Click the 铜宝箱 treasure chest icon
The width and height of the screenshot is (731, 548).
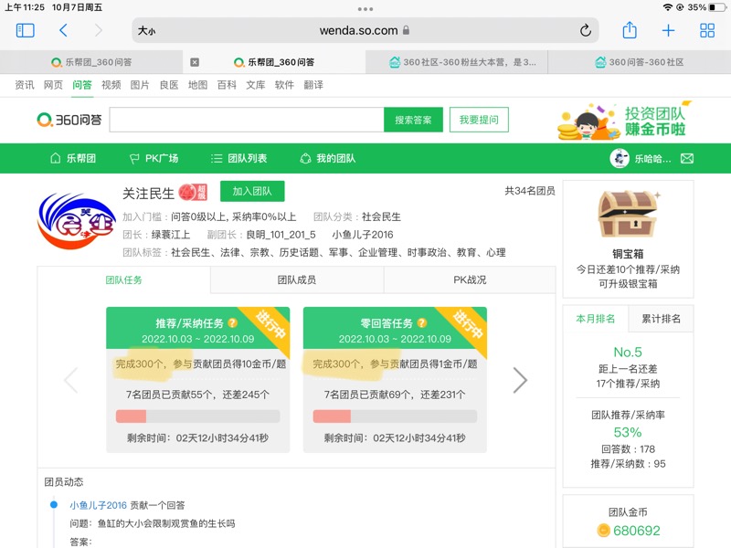[629, 215]
